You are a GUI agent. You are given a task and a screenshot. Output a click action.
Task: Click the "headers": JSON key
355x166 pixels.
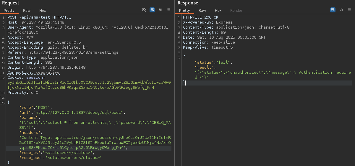click(x=31, y=133)
